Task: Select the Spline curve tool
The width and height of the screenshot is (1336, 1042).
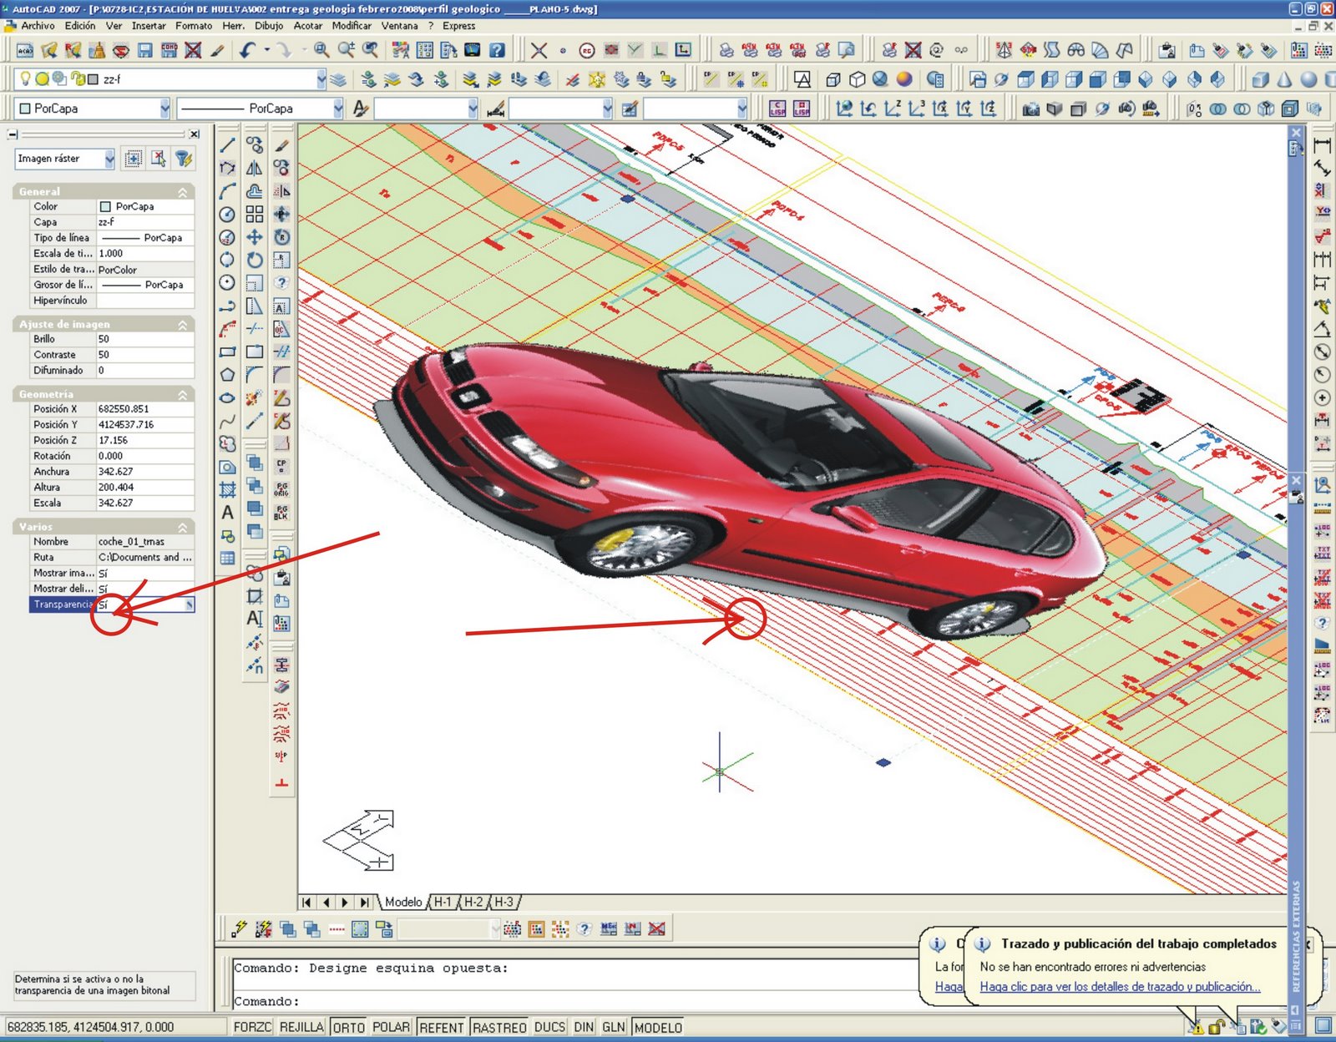Action: click(227, 421)
